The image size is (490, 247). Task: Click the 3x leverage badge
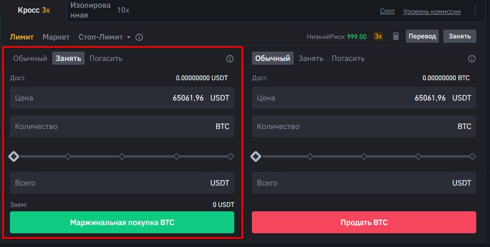coord(378,37)
